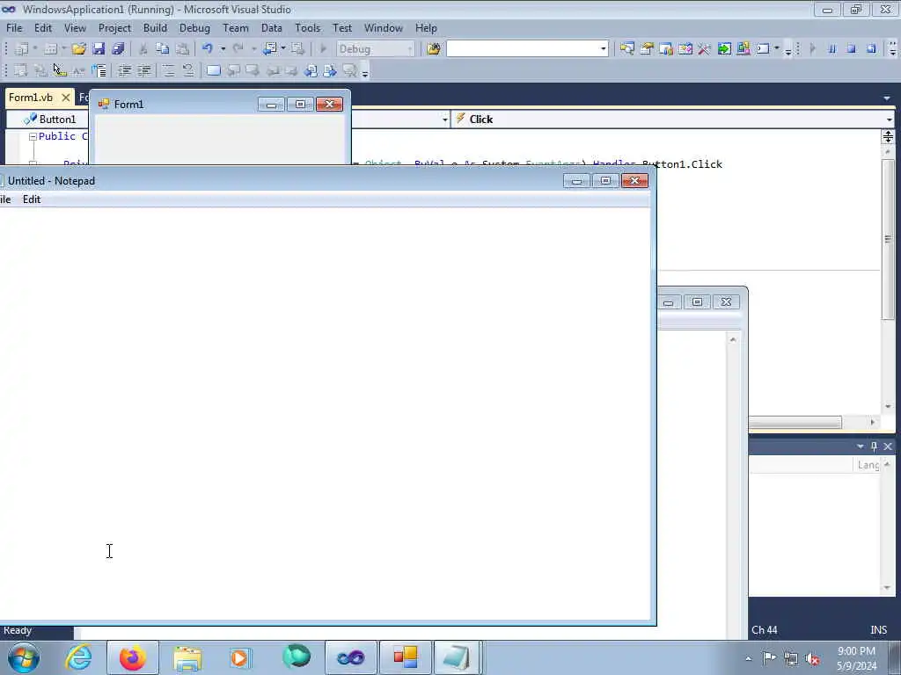Open the Find combo box dropdown

tap(604, 49)
